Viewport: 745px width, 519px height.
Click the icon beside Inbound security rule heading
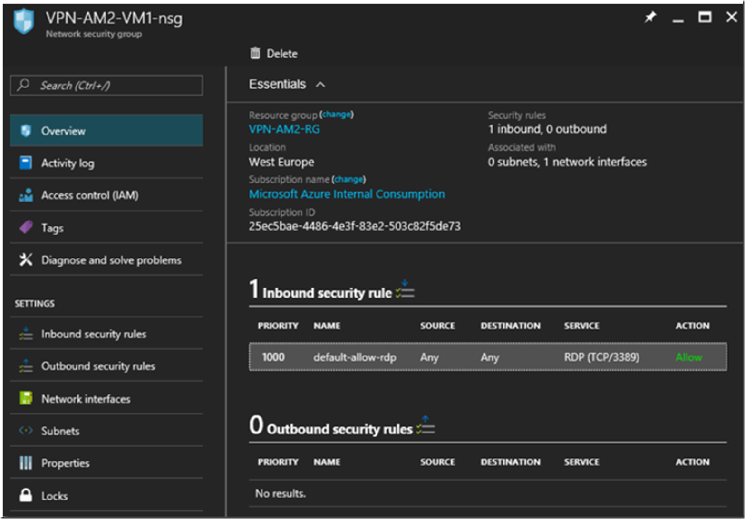pos(405,289)
